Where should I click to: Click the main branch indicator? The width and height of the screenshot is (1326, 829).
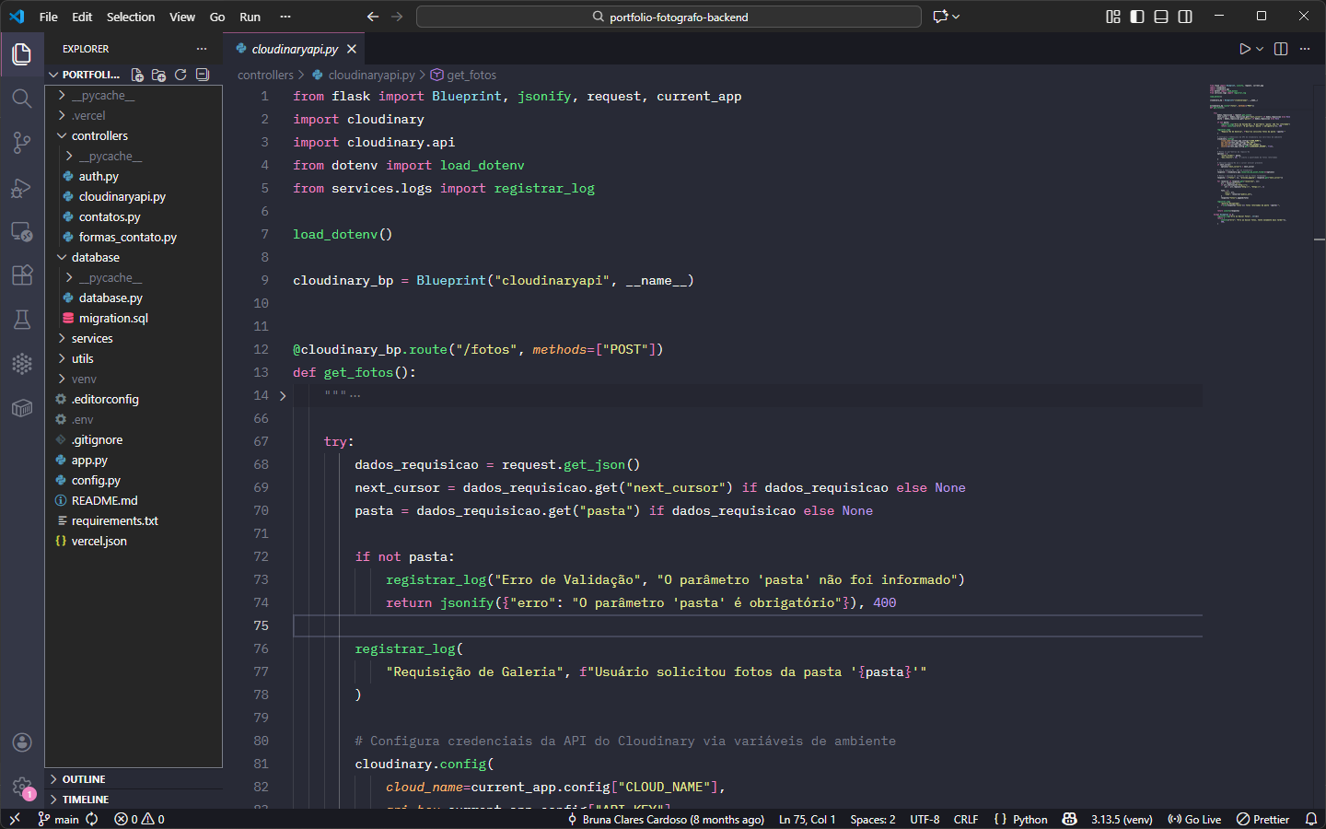coord(59,819)
